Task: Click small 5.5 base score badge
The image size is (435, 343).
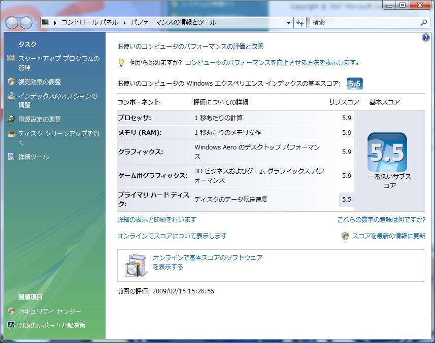Action: [354, 84]
